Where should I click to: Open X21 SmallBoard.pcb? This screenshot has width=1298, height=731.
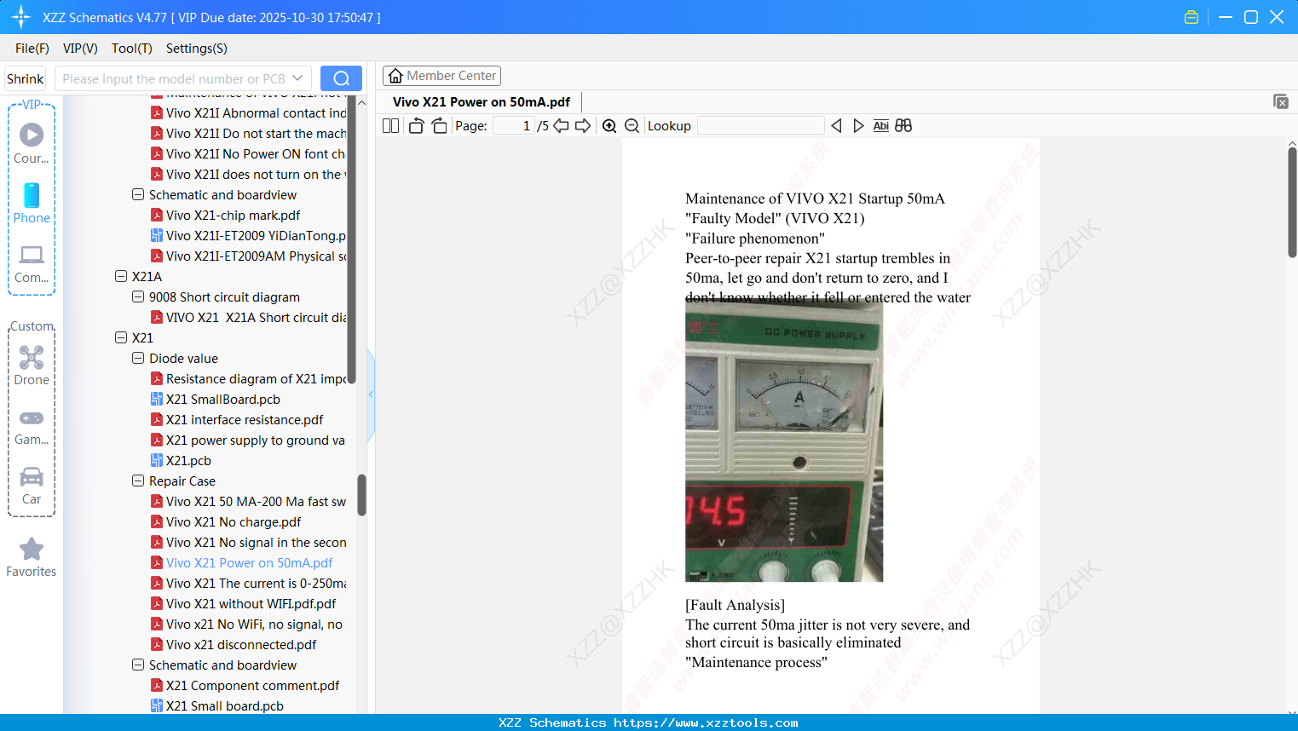pyautogui.click(x=215, y=399)
